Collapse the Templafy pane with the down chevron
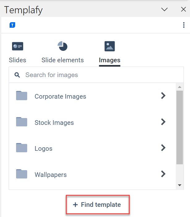 point(164,10)
